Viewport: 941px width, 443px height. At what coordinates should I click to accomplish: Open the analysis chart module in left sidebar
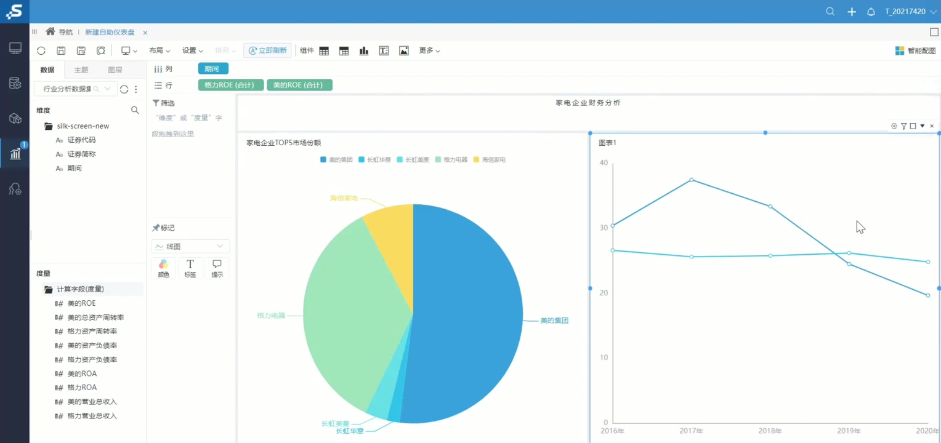tap(15, 154)
